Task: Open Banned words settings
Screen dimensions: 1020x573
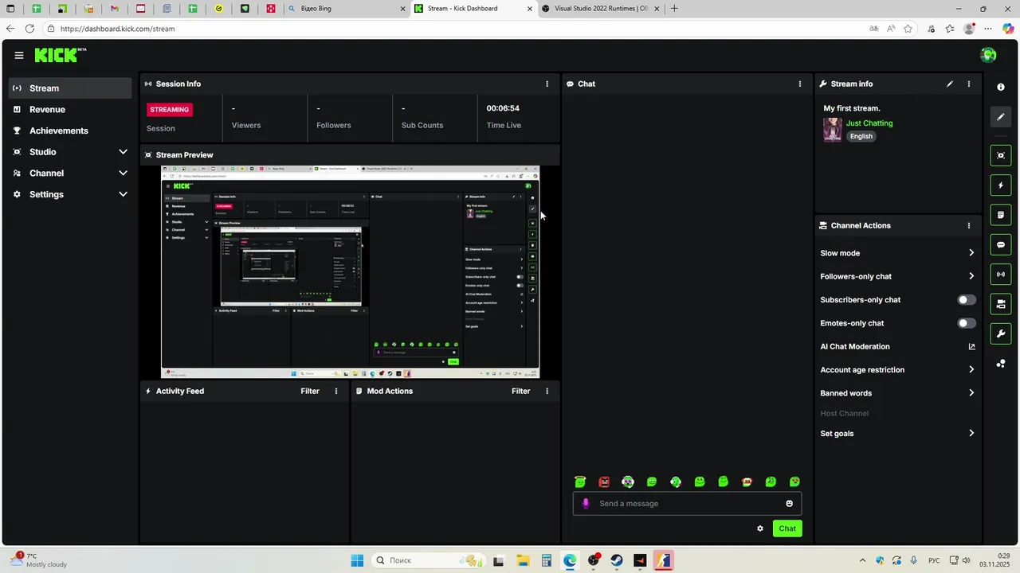Action: (897, 393)
